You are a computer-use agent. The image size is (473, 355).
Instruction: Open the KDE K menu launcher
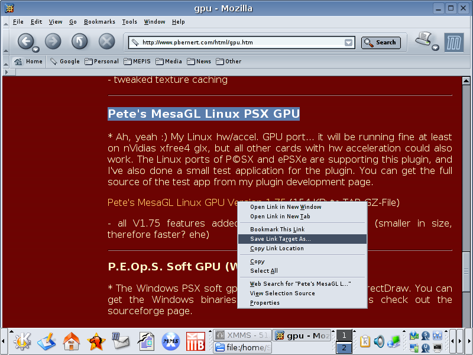pyautogui.click(x=22, y=341)
